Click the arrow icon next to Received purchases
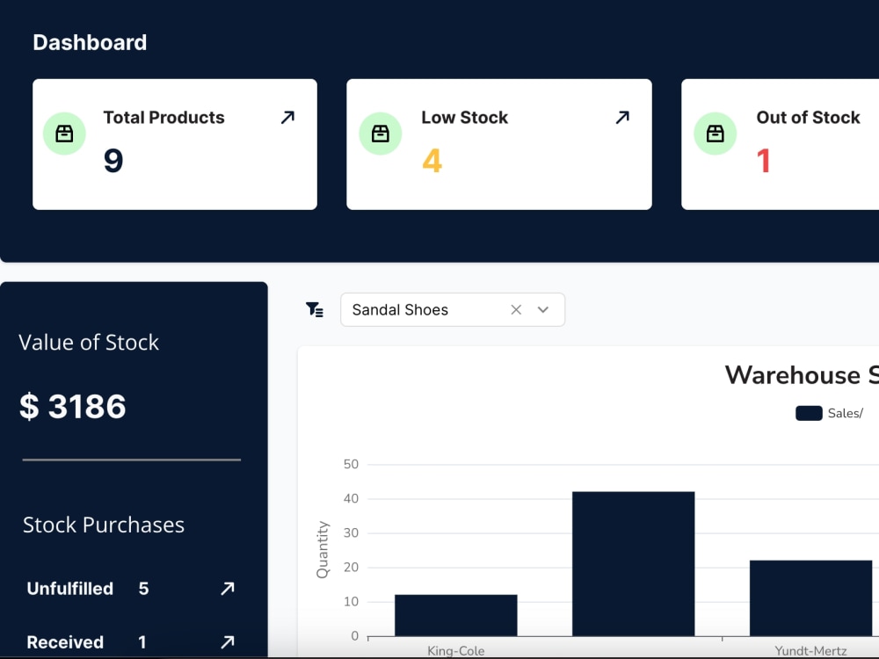This screenshot has height=659, width=879. click(x=228, y=642)
